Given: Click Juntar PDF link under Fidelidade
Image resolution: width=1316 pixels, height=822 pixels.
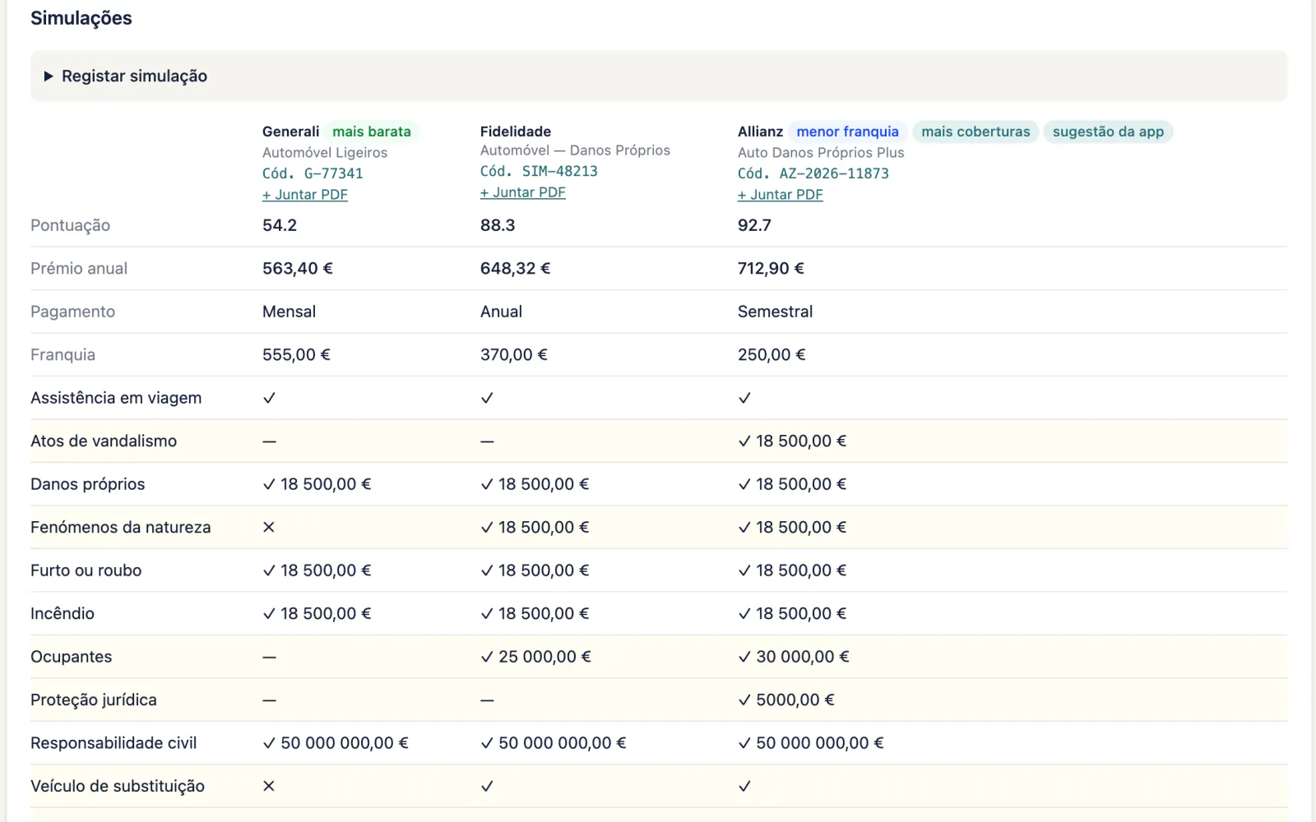Looking at the screenshot, I should tap(523, 192).
